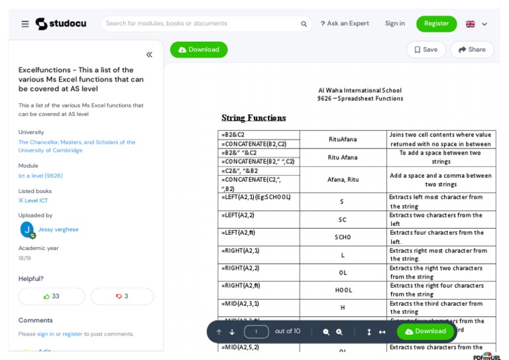The width and height of the screenshot is (509, 360).
Task: Zoom out the document
Action: click(326, 331)
